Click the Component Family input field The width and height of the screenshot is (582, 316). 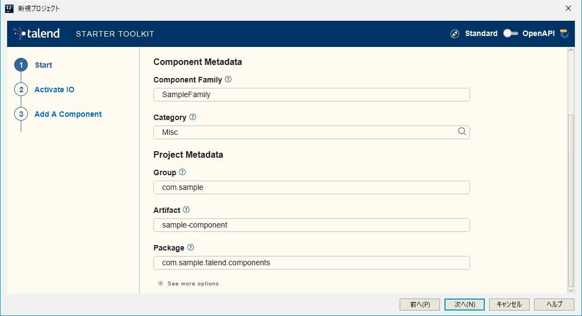point(311,94)
